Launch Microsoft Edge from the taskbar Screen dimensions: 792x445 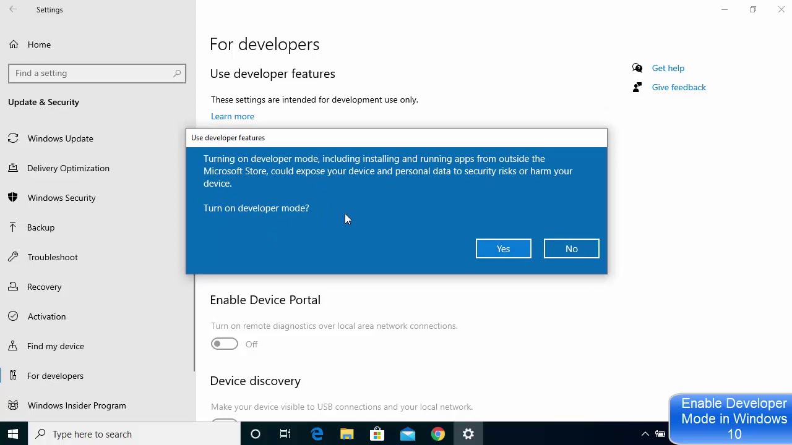click(316, 434)
